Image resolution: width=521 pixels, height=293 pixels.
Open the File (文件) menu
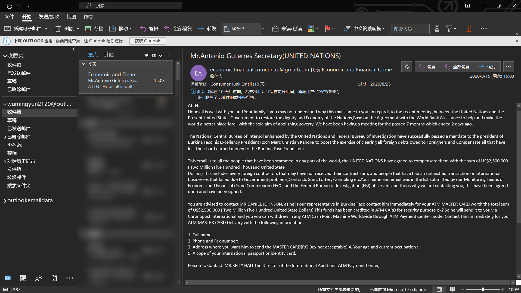click(9, 17)
